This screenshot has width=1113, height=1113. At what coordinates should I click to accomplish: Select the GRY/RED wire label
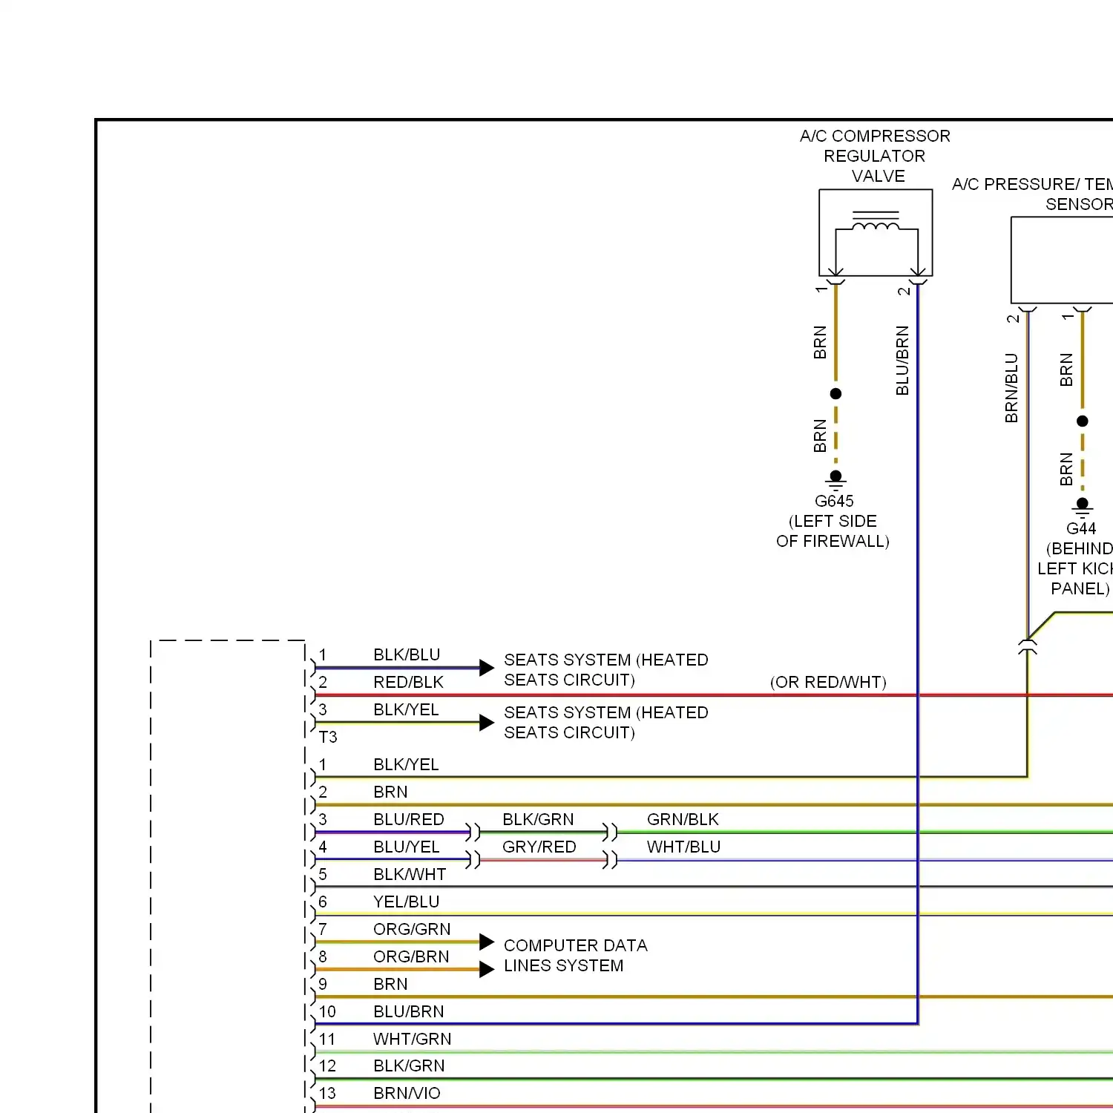tap(539, 847)
